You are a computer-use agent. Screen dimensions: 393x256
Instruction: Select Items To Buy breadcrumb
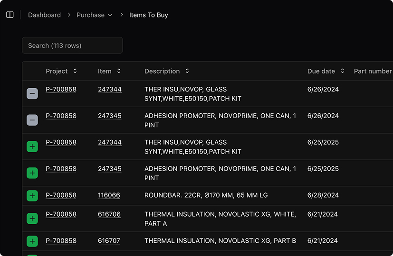(x=148, y=15)
